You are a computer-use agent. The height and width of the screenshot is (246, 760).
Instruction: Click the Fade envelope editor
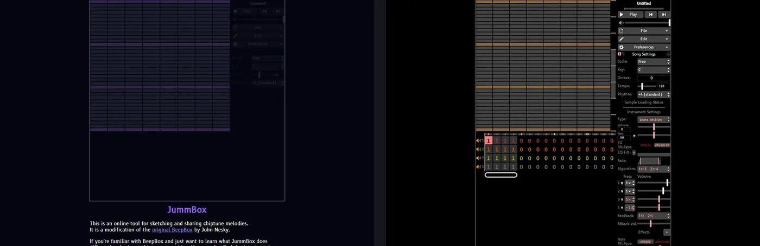click(x=654, y=161)
